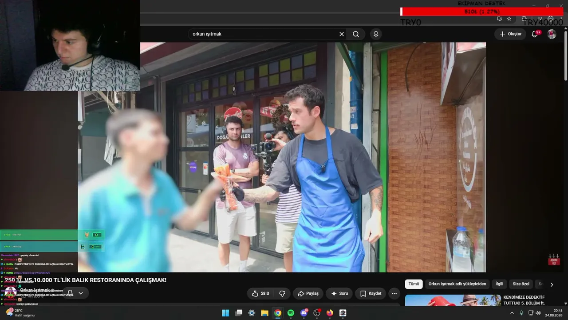Open the OBS Studio taskbar icon
The height and width of the screenshot is (320, 568).
(317, 313)
